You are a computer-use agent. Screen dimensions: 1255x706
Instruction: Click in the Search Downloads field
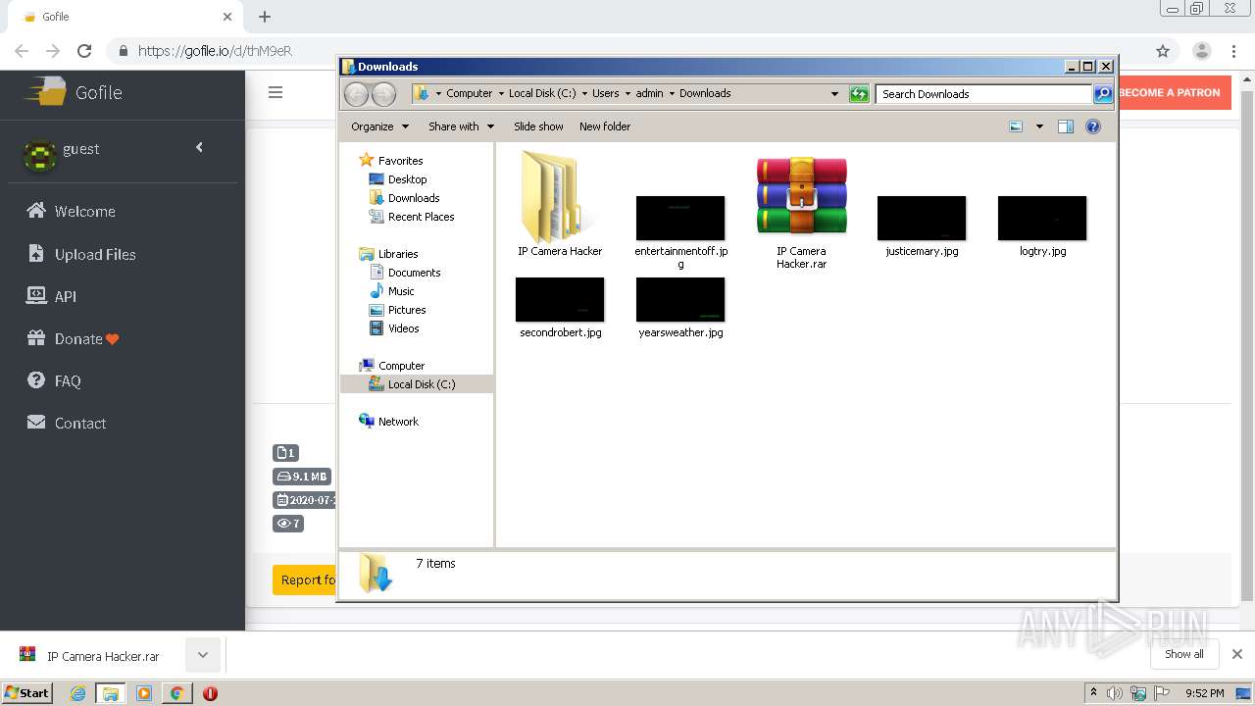[983, 94]
